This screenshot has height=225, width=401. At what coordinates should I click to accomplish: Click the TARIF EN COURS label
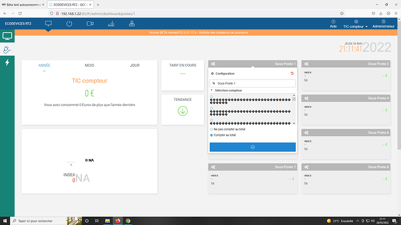182,66
